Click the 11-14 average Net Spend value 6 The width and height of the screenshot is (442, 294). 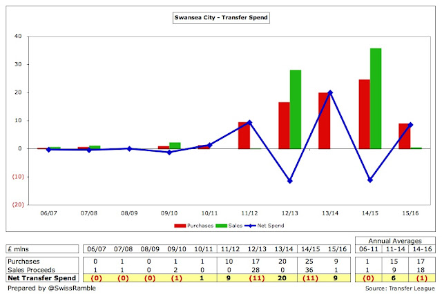pyautogui.click(x=394, y=278)
